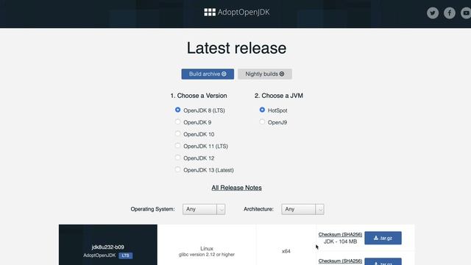
Task: Open Checksum (SHA256) link above JDK - 104 MB
Action: point(340,234)
